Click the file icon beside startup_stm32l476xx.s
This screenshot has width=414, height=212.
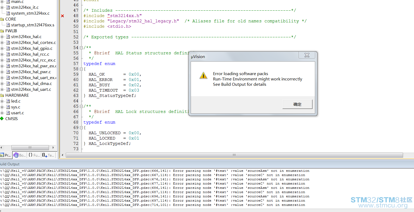tap(8, 25)
